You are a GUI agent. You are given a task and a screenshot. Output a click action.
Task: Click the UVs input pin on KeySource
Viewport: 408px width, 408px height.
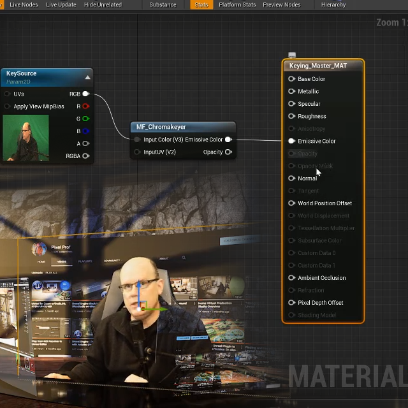(x=7, y=94)
